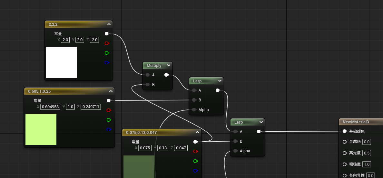
Task: Click the X value field showing 0.604958
Action: [x=50, y=107]
